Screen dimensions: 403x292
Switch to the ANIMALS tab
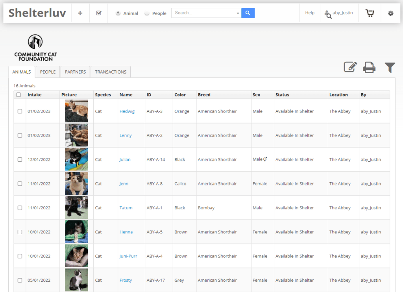pyautogui.click(x=22, y=72)
